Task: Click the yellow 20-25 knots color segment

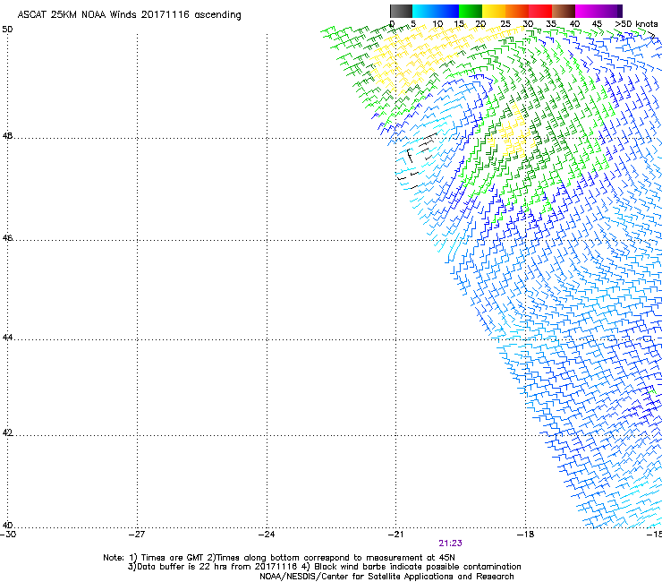Action: tap(494, 11)
